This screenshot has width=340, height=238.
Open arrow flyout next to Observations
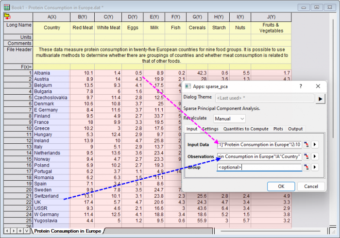(x=315, y=156)
